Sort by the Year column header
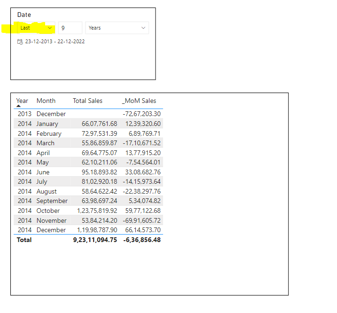337x313 pixels. coord(22,101)
